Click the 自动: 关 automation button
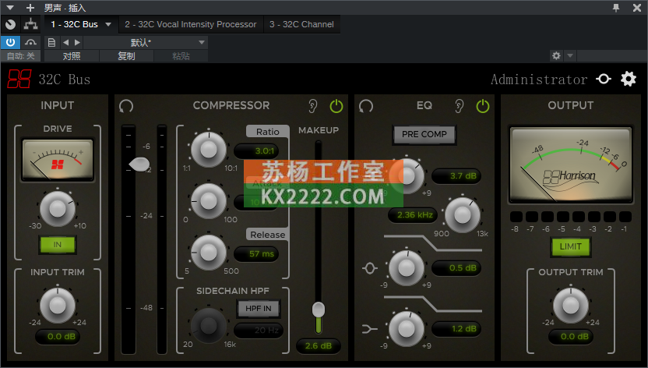 [21, 56]
